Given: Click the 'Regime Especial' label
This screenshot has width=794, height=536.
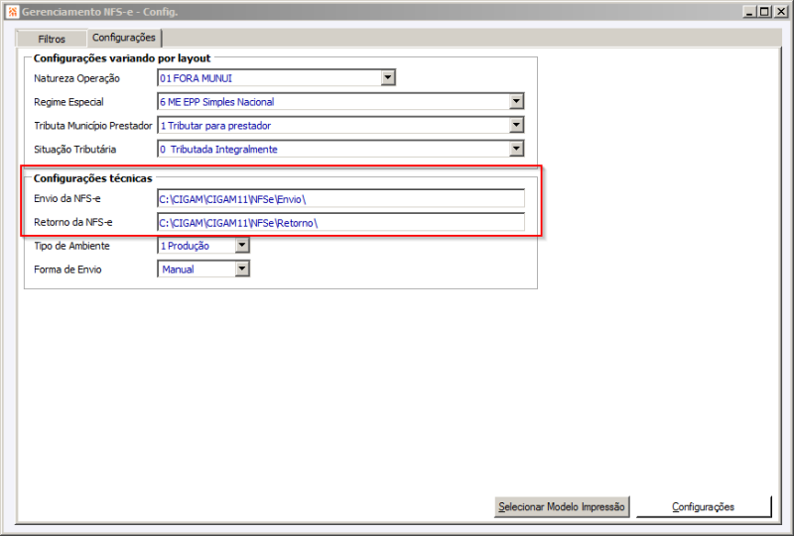Looking at the screenshot, I should (x=68, y=102).
